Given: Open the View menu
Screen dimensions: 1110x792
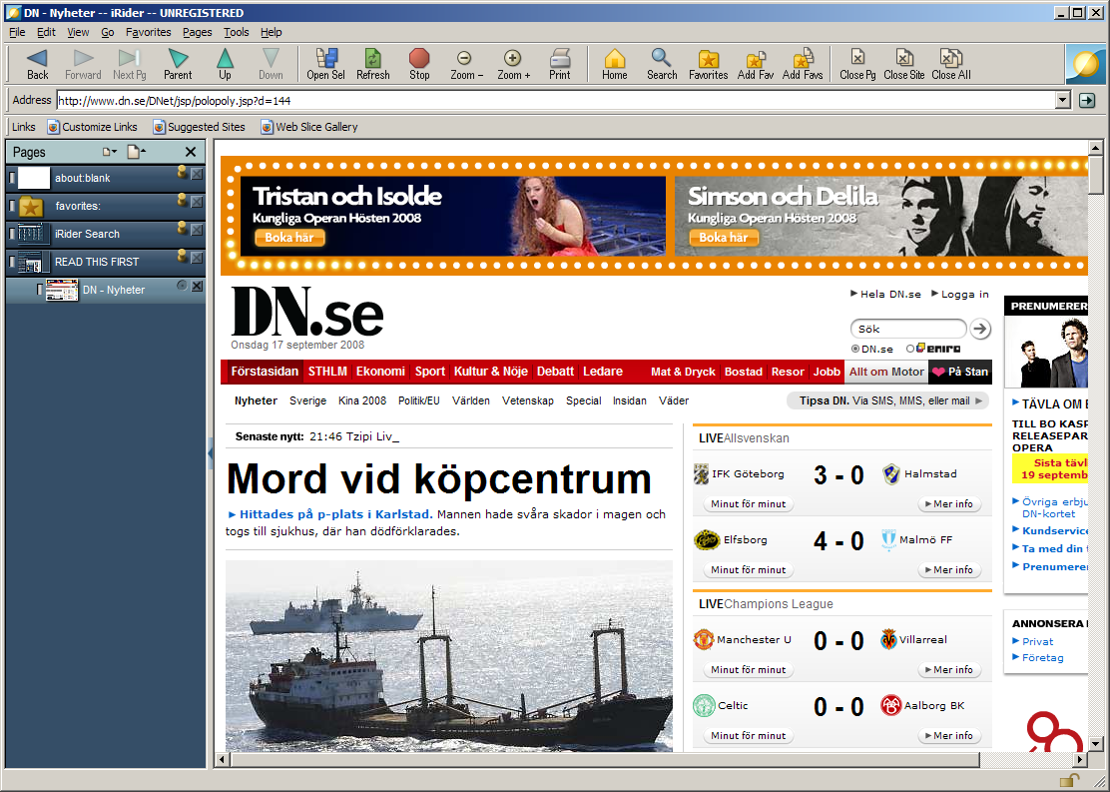Looking at the screenshot, I should [x=78, y=32].
